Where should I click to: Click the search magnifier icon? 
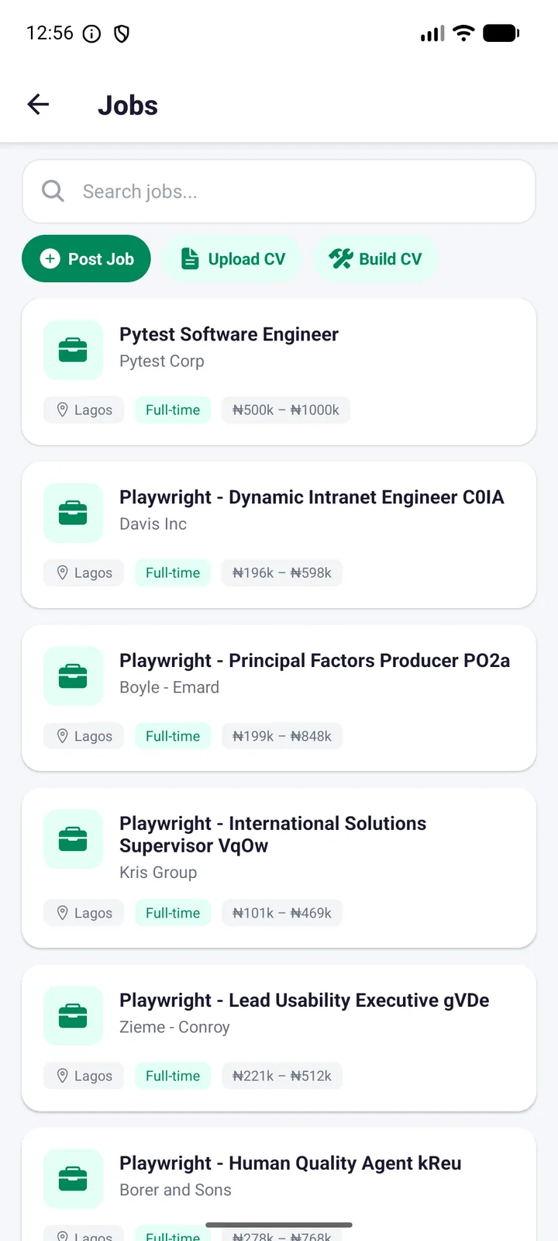[x=53, y=191]
